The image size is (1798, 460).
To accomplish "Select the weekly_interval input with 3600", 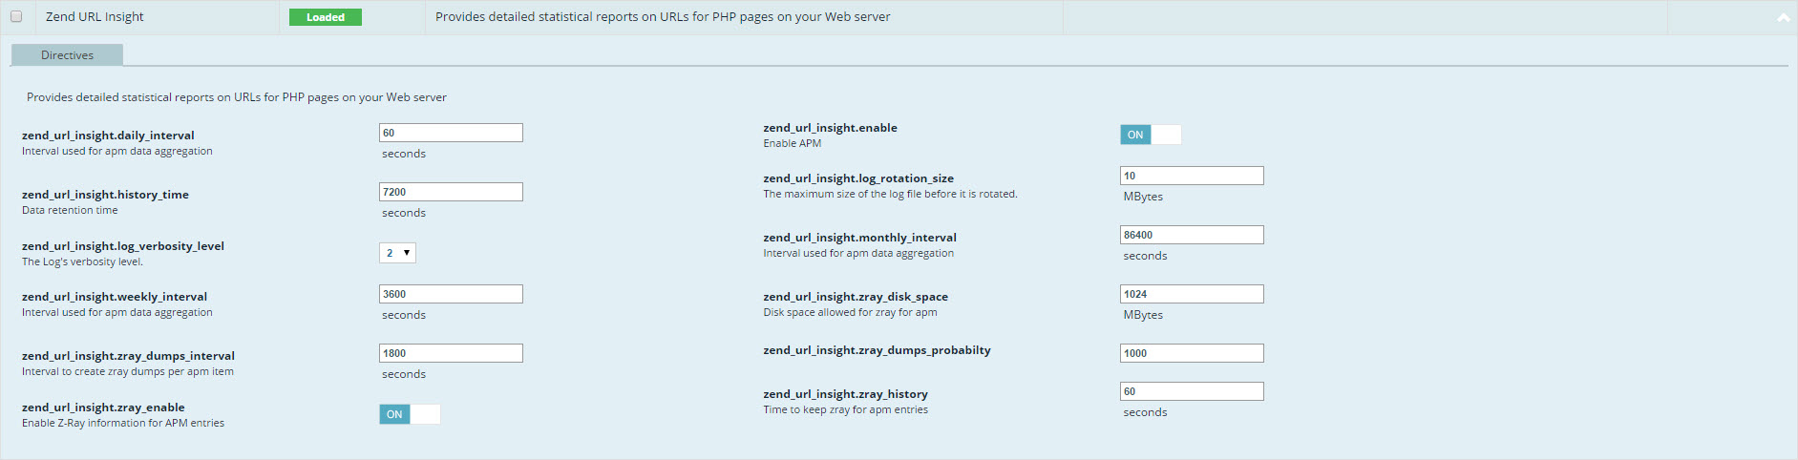I will pos(451,294).
